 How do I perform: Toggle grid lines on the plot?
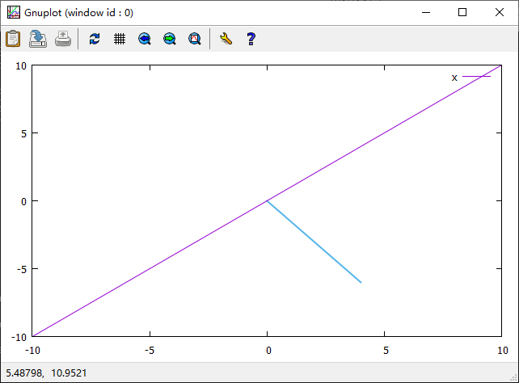click(x=120, y=39)
